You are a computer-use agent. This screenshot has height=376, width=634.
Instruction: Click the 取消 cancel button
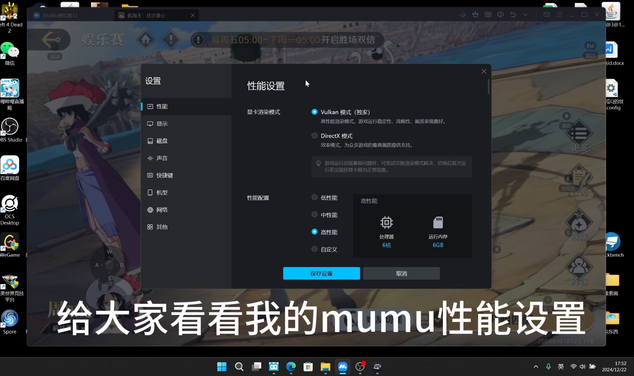point(401,273)
